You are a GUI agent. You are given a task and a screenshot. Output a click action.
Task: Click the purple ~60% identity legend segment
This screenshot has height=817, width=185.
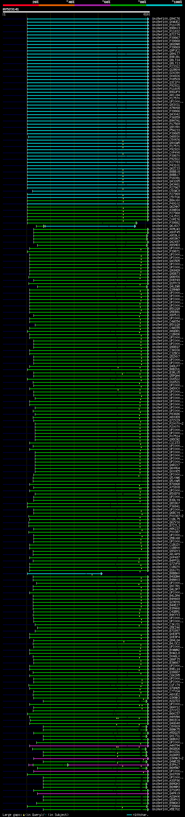tap(93, 5)
